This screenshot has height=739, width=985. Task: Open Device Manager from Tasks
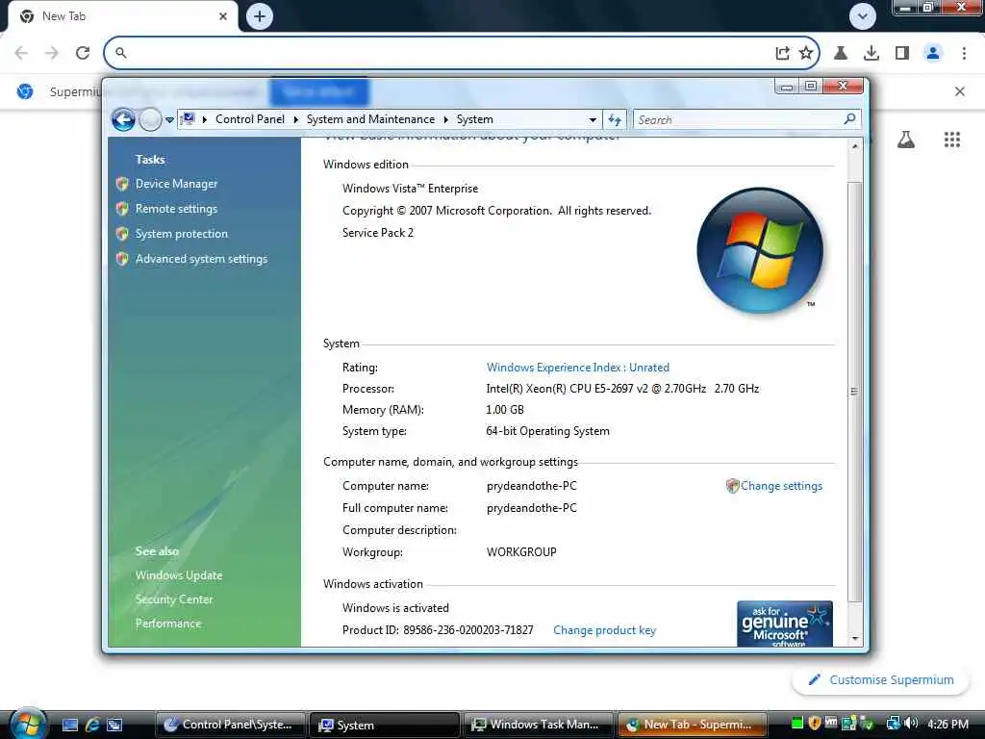point(176,184)
